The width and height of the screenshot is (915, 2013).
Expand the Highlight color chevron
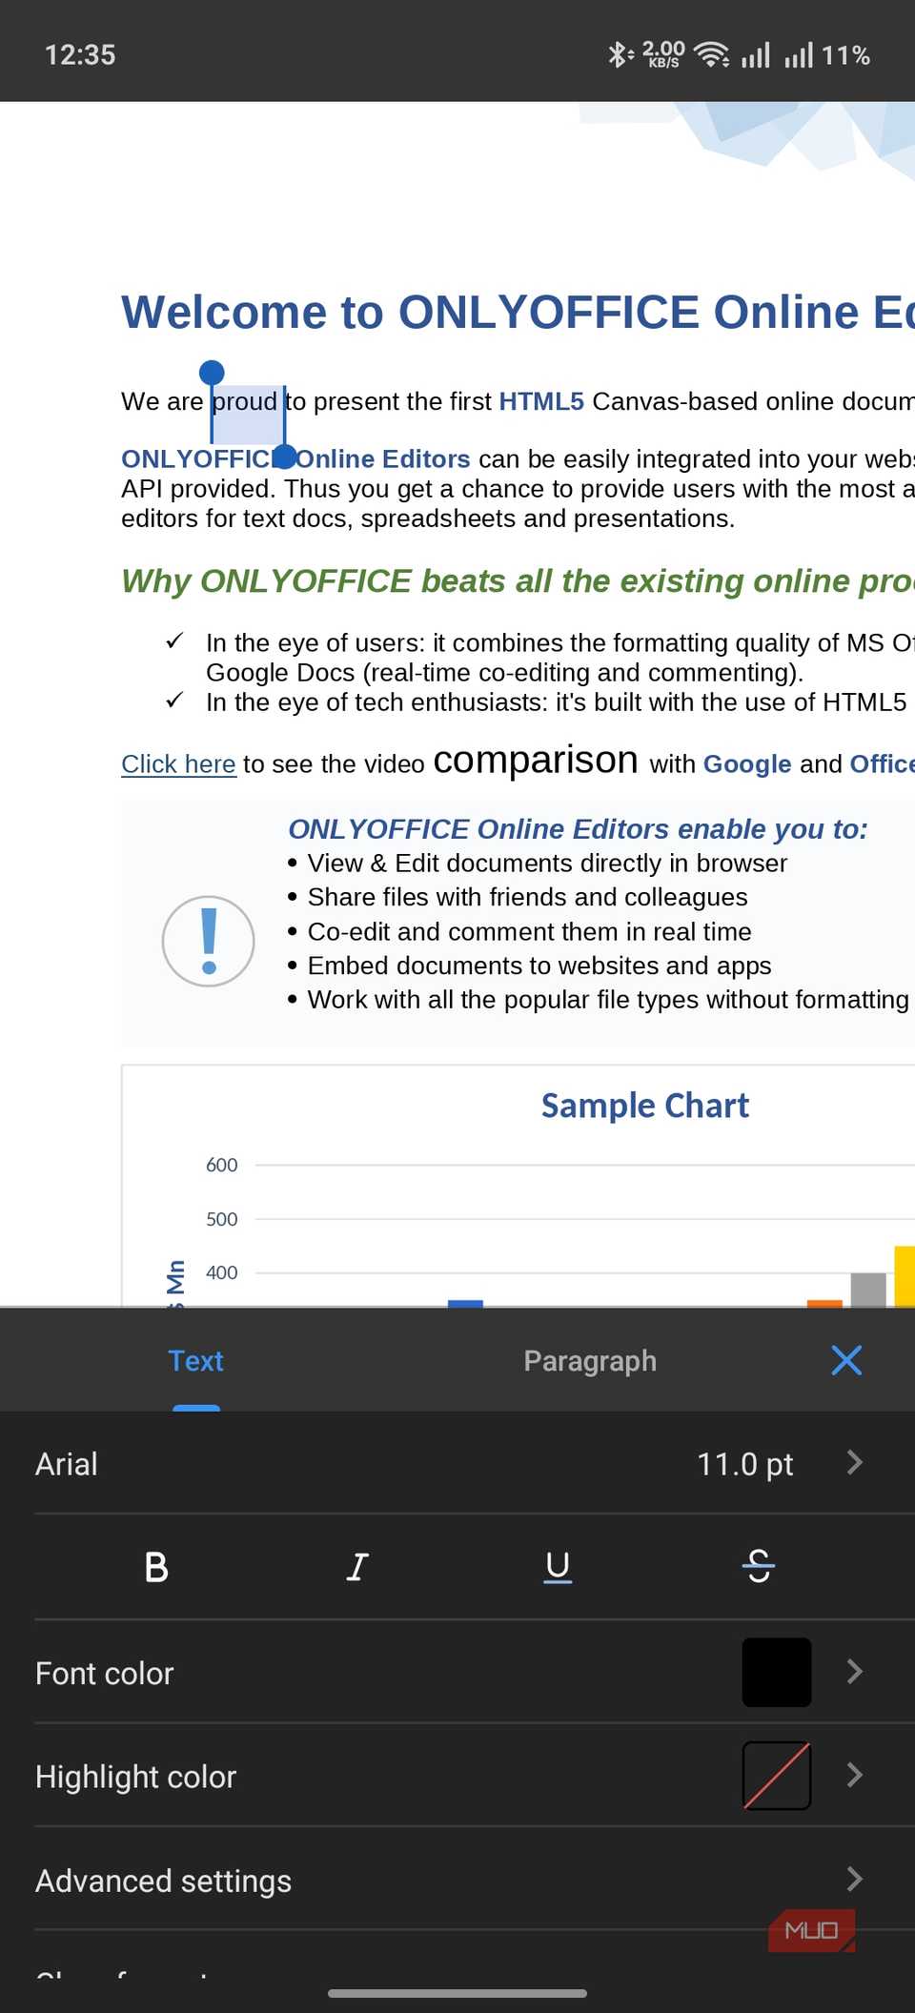pos(855,1775)
